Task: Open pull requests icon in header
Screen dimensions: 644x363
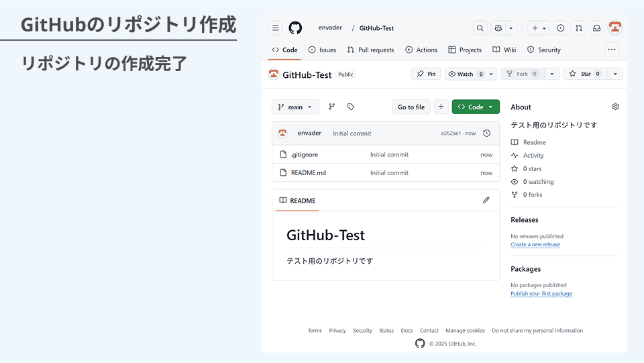Action: click(x=579, y=28)
